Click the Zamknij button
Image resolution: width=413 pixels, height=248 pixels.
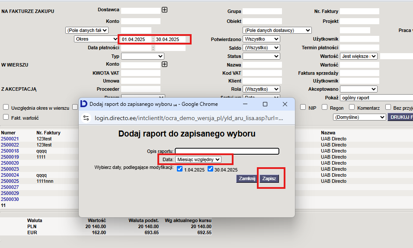pos(247,178)
